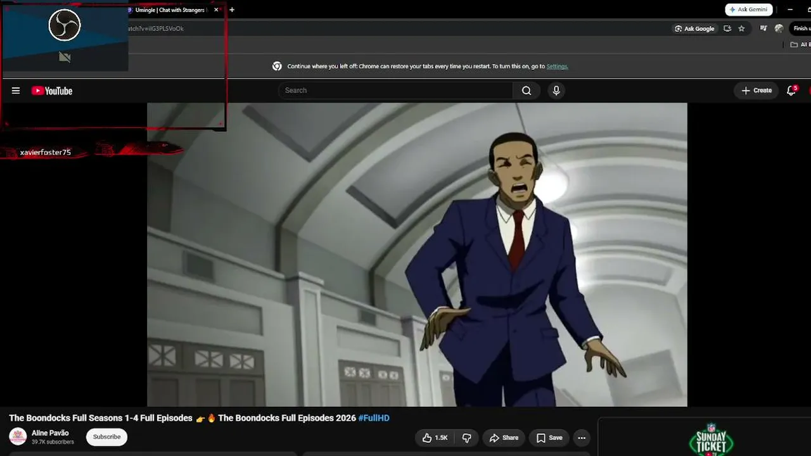Open the Aline Pavão channel name

(50, 433)
